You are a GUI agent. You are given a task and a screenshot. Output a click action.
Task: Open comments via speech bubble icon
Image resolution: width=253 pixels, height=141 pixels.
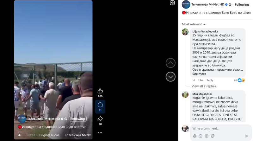100,105
